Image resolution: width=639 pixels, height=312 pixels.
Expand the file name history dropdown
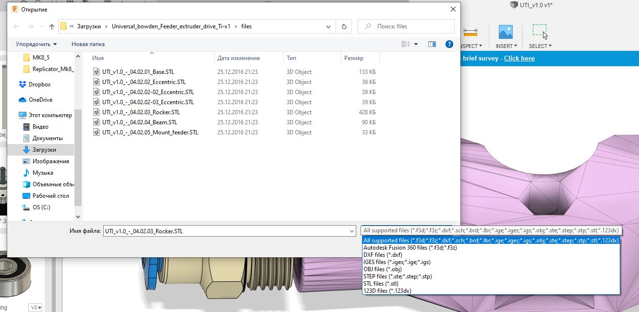pyautogui.click(x=353, y=231)
